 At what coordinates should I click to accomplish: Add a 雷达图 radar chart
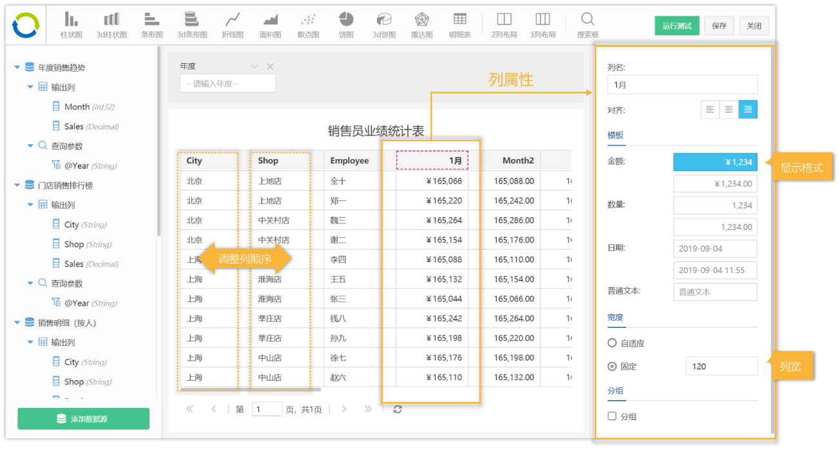[421, 25]
